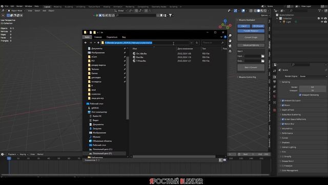Screen dimensions: 328x185
Task: Toggle the On Ground button in Mixamo panel
Action: (258, 26)
